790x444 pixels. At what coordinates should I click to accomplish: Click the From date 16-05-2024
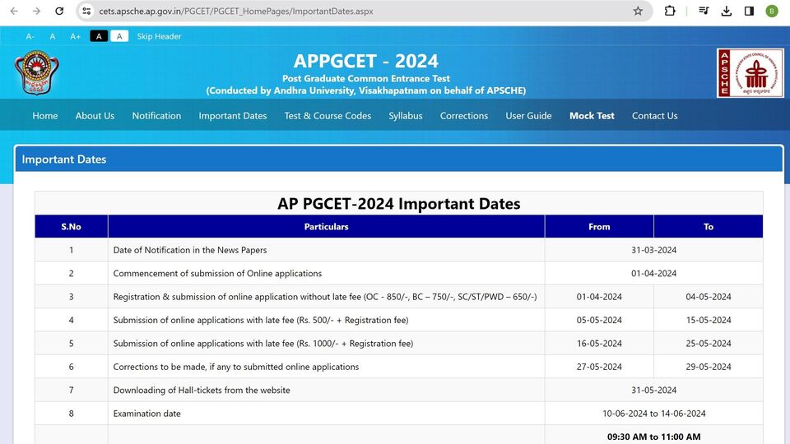tap(599, 344)
